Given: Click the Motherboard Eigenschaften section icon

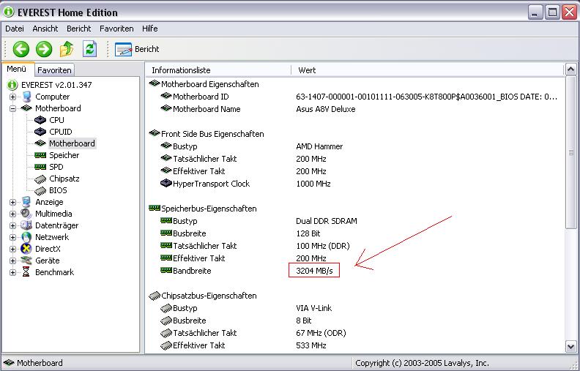Looking at the screenshot, I should pyautogui.click(x=155, y=84).
